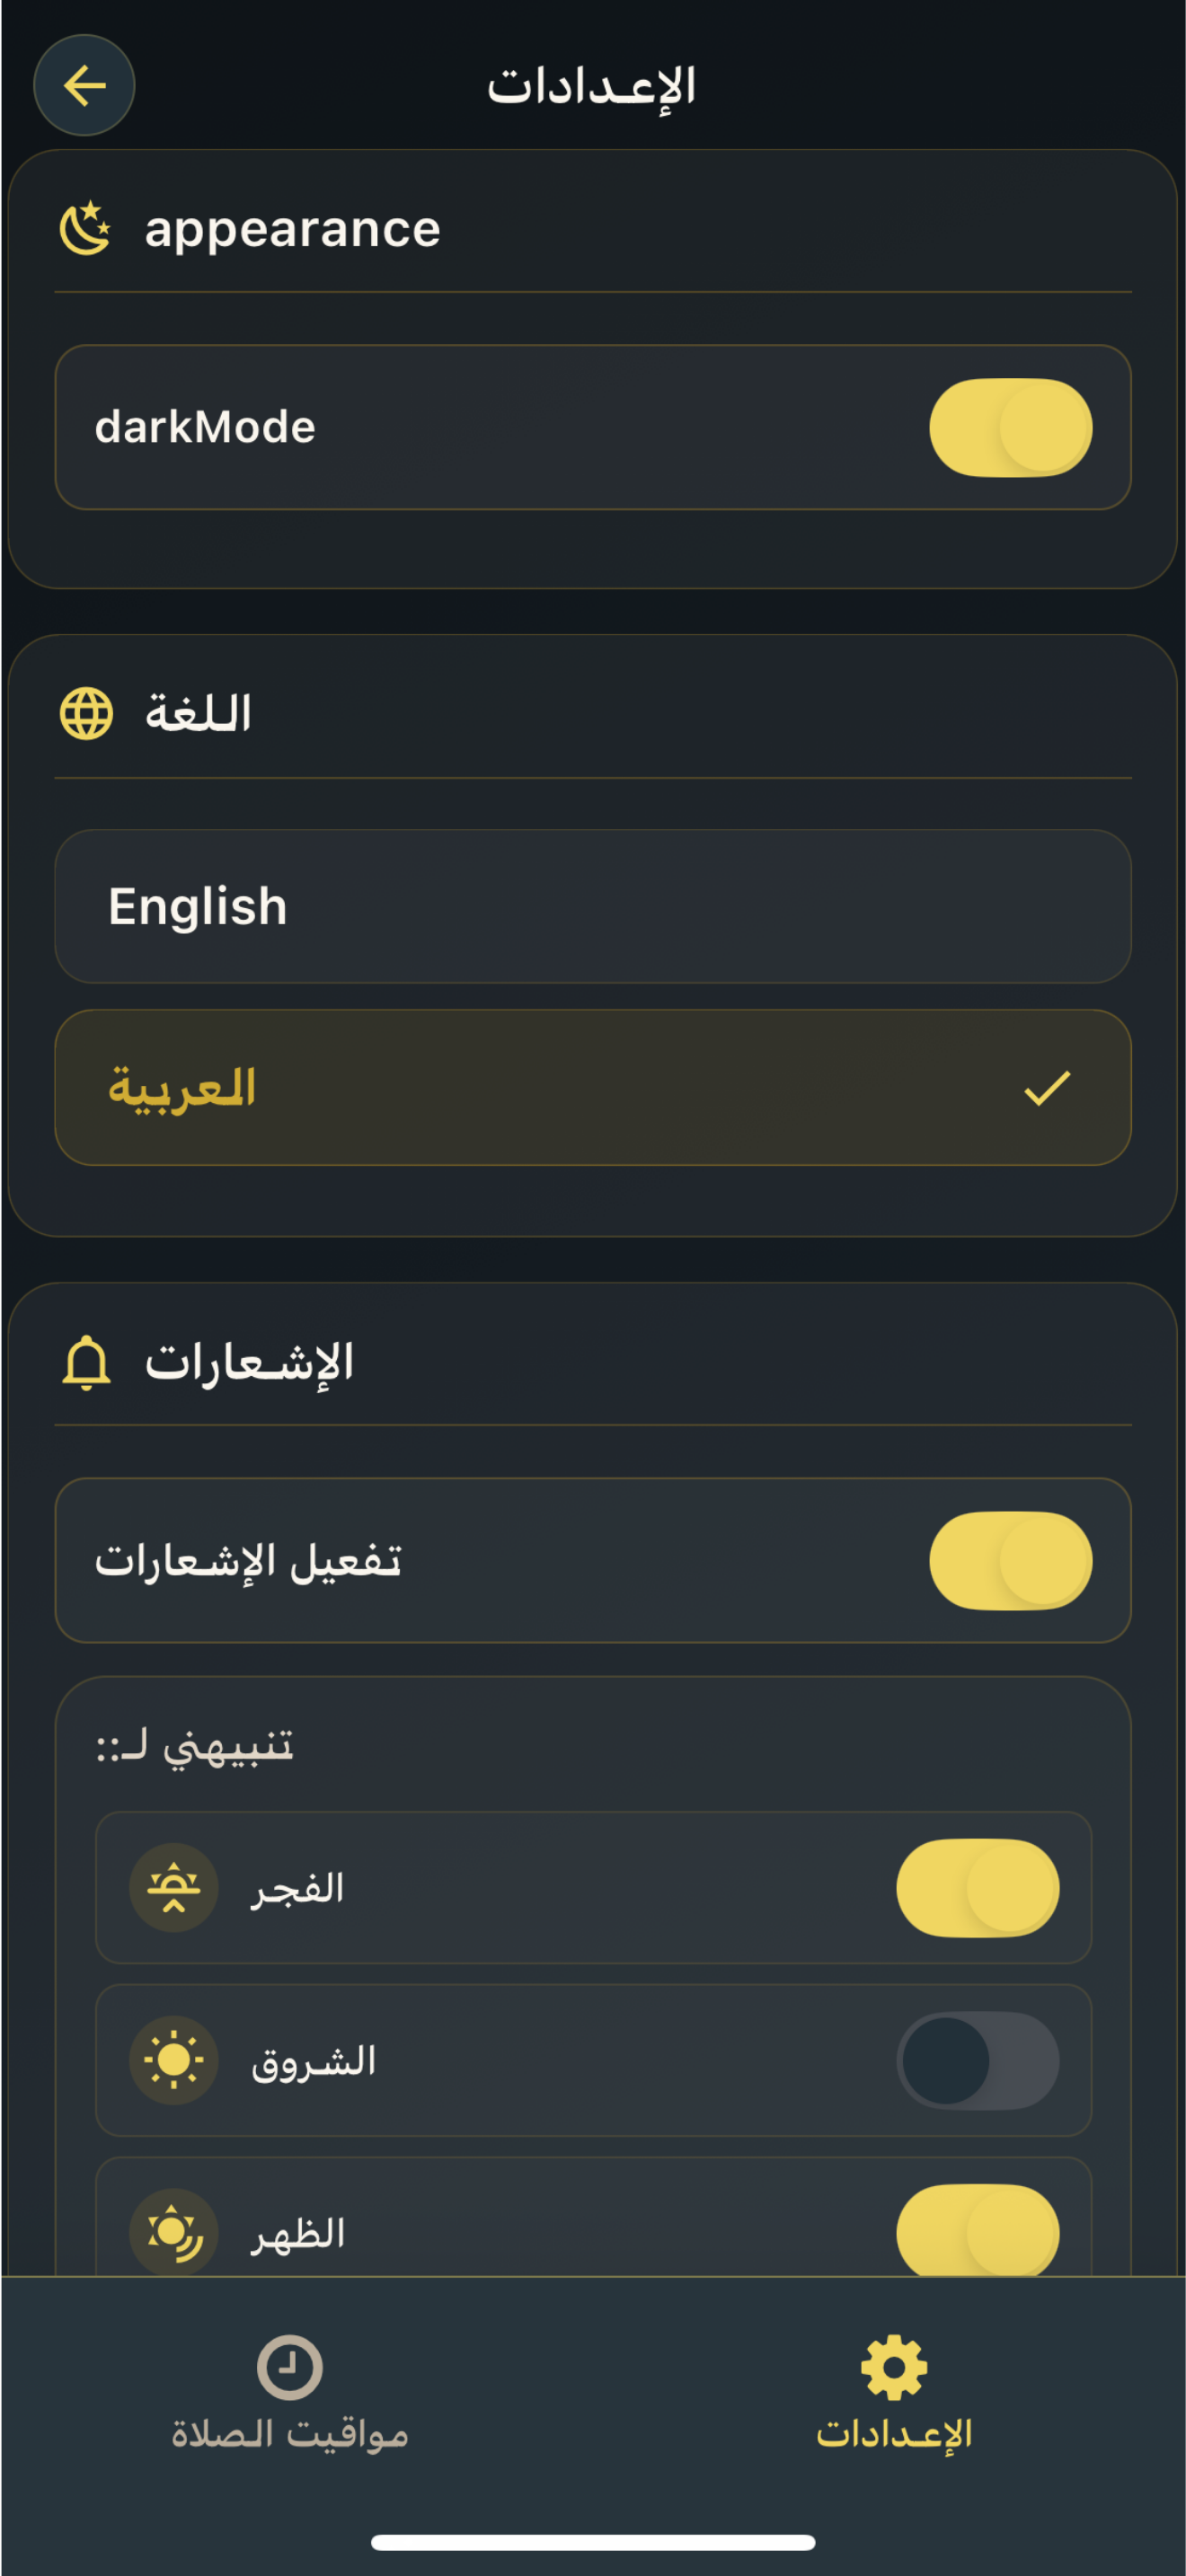Toggle the الفجر notification switch
Screen dimensions: 1186x2576
(x=977, y=1888)
